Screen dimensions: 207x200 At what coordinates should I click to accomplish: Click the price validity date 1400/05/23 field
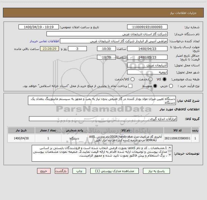[147, 57]
